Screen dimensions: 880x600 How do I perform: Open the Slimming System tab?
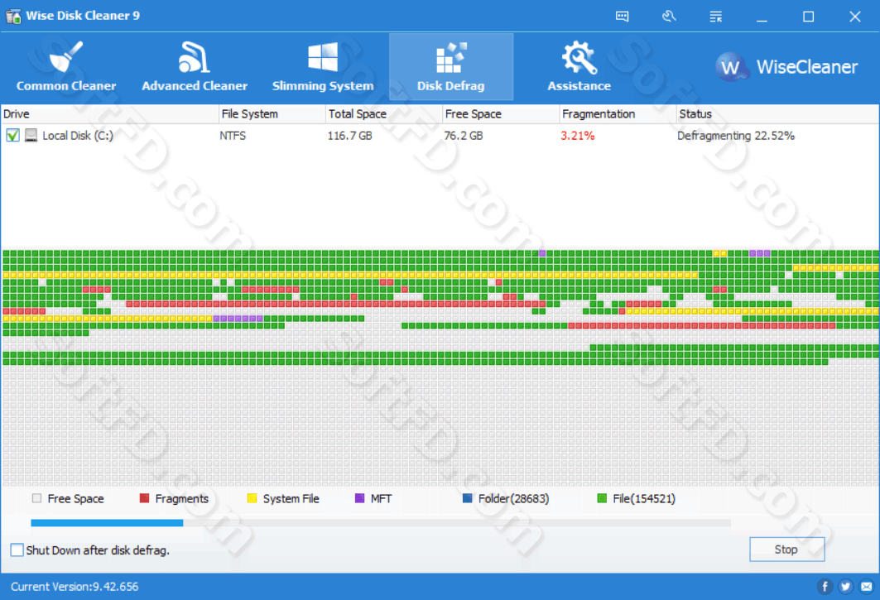[x=323, y=67]
